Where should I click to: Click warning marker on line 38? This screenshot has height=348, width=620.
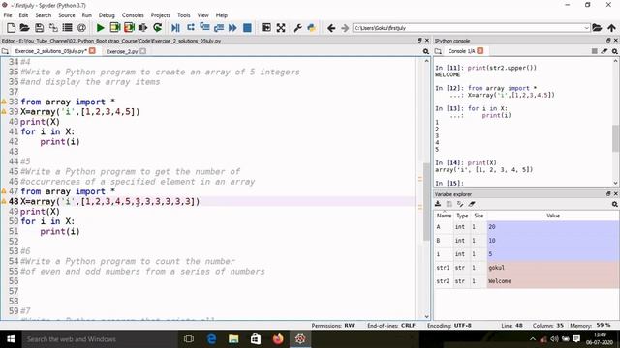4,101
